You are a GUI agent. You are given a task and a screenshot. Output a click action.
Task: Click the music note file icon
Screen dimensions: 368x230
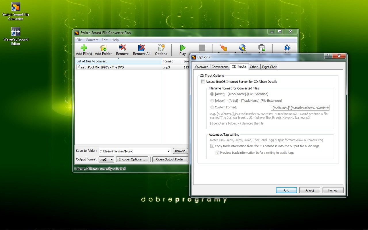click(78, 67)
